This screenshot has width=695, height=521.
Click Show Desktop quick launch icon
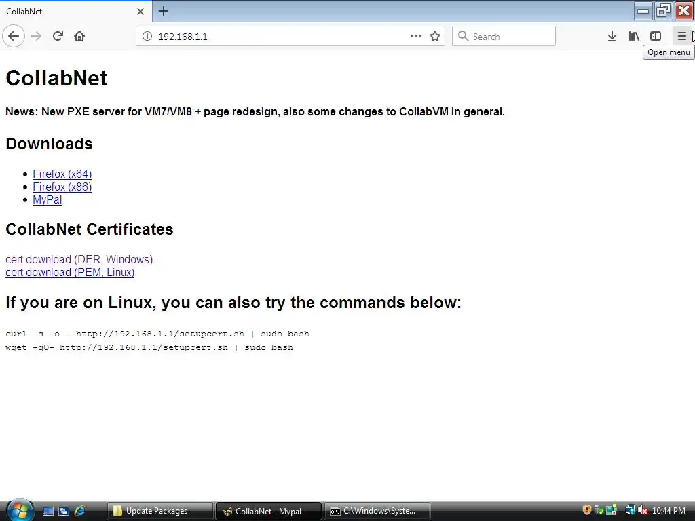[x=48, y=512]
